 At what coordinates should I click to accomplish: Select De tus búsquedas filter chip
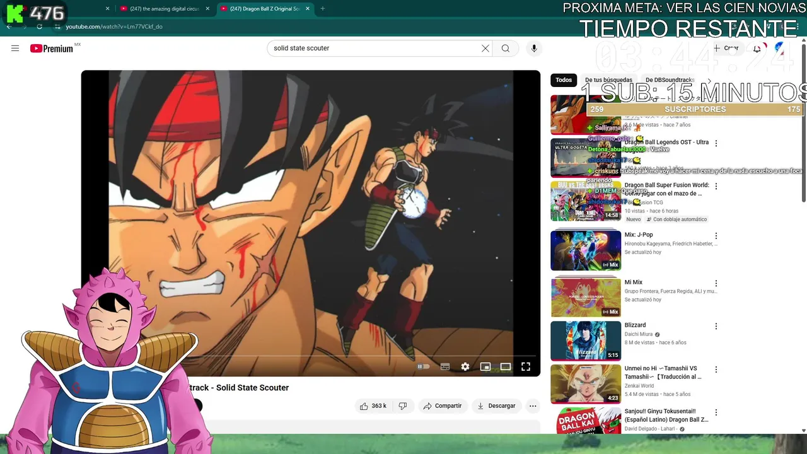(608, 80)
